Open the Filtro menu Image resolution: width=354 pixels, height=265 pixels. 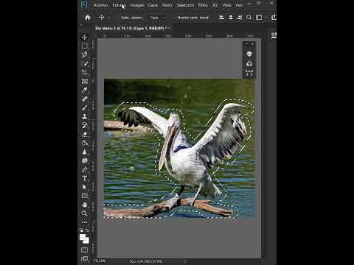[x=203, y=5]
